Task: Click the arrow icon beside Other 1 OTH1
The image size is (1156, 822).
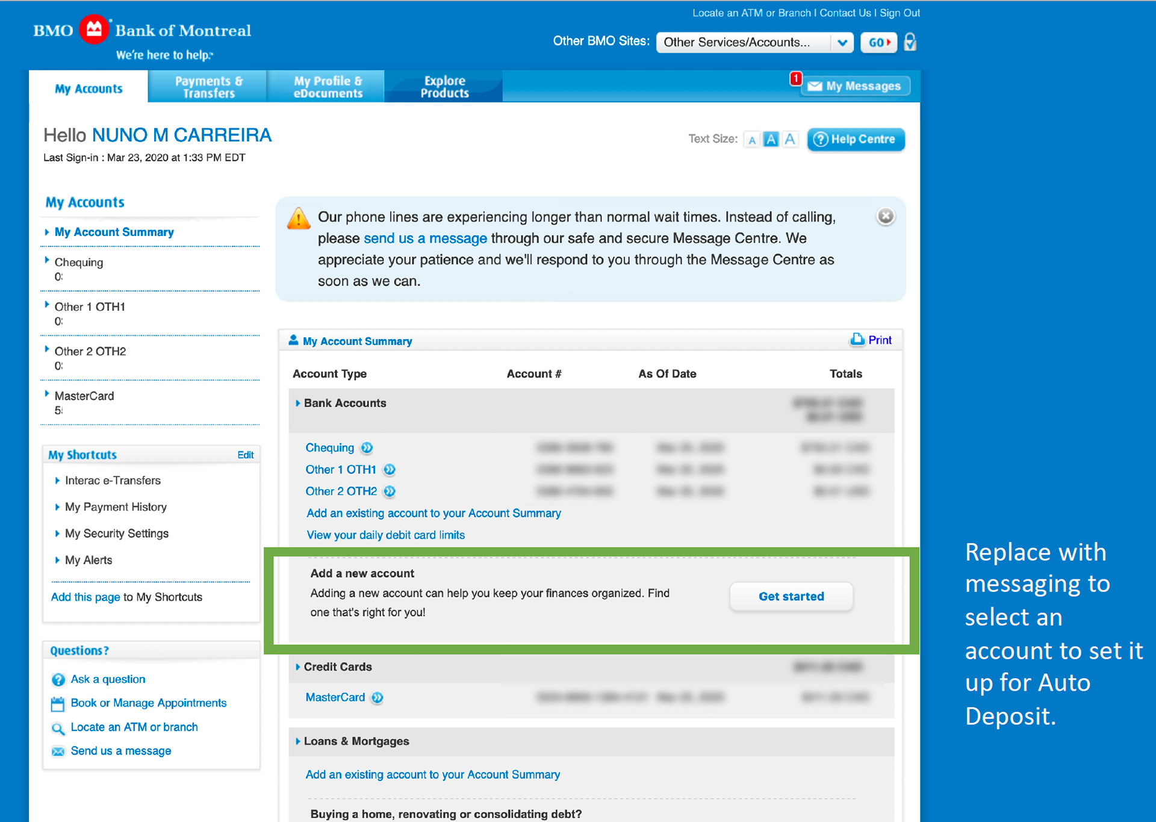Action: point(390,470)
